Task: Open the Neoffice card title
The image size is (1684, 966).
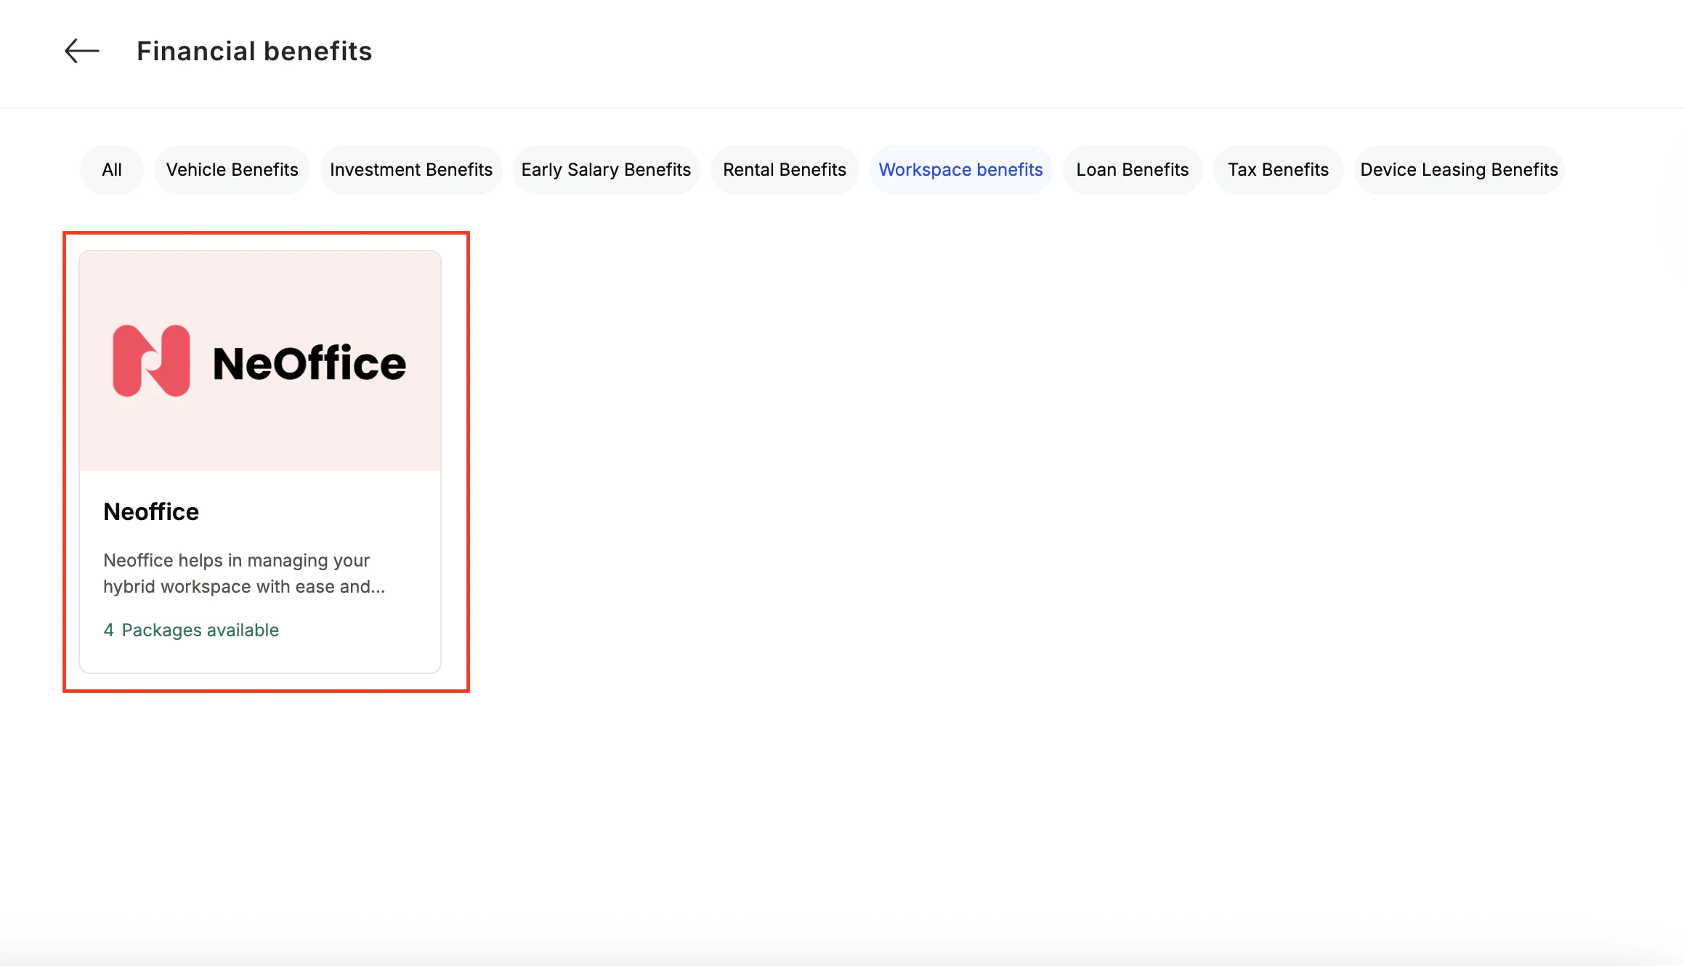Action: point(151,512)
